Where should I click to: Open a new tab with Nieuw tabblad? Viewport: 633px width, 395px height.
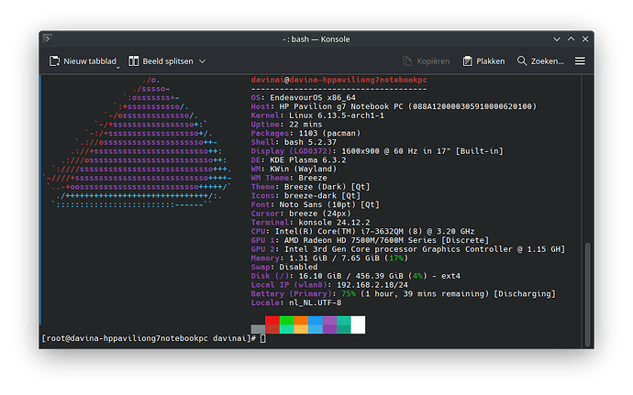pos(83,61)
